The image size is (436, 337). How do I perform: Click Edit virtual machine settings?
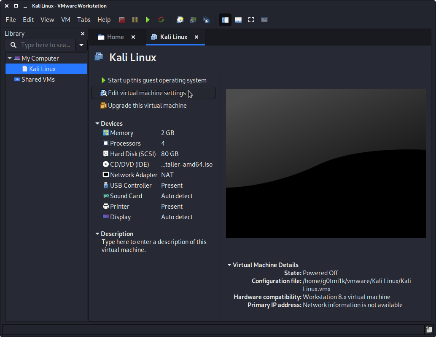tap(146, 93)
